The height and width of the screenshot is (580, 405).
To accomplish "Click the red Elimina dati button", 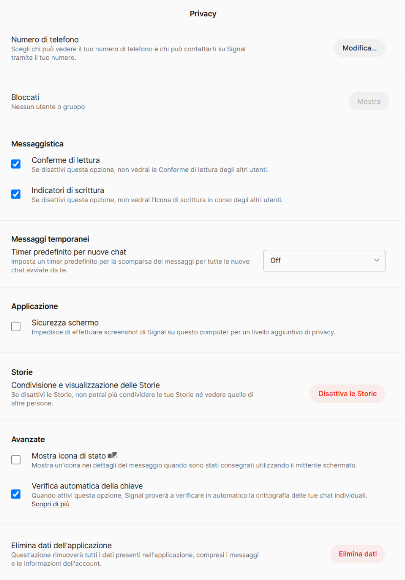I will click(358, 554).
